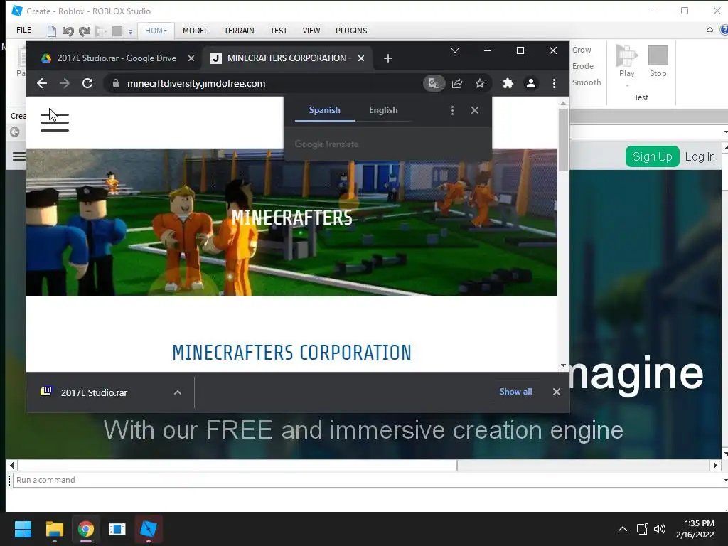728x546 pixels.
Task: Close the Chrome downloads bar
Action: click(556, 392)
